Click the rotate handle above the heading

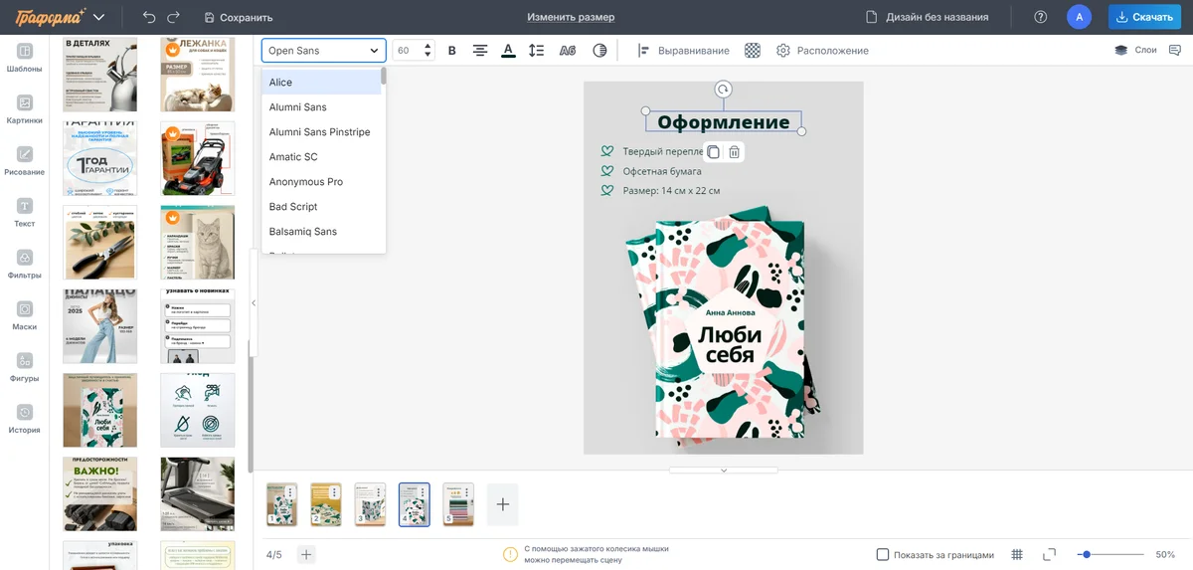(x=724, y=90)
